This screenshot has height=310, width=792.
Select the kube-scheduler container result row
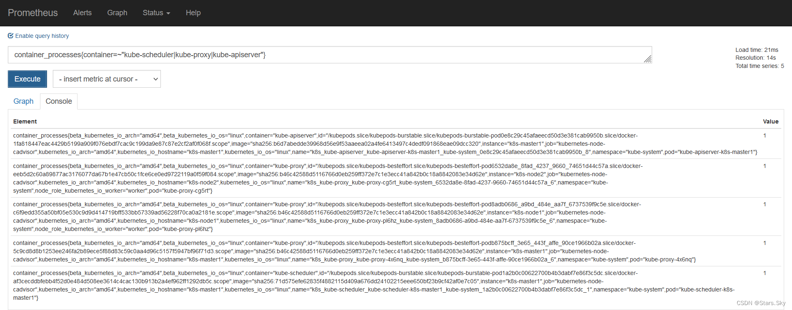coord(396,285)
